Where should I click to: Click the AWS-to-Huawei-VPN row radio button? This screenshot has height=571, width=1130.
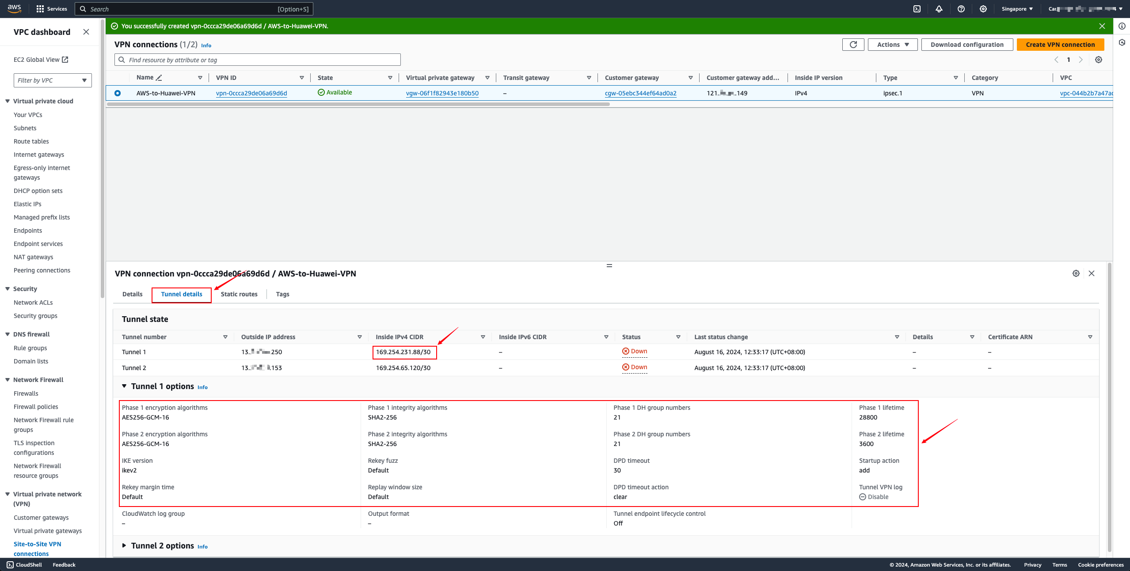pyautogui.click(x=117, y=93)
